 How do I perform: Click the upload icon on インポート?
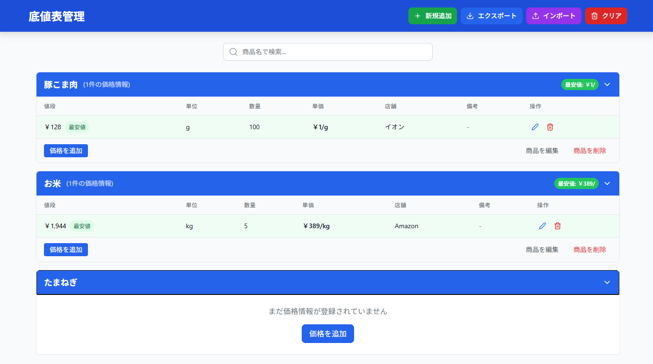[x=536, y=16]
